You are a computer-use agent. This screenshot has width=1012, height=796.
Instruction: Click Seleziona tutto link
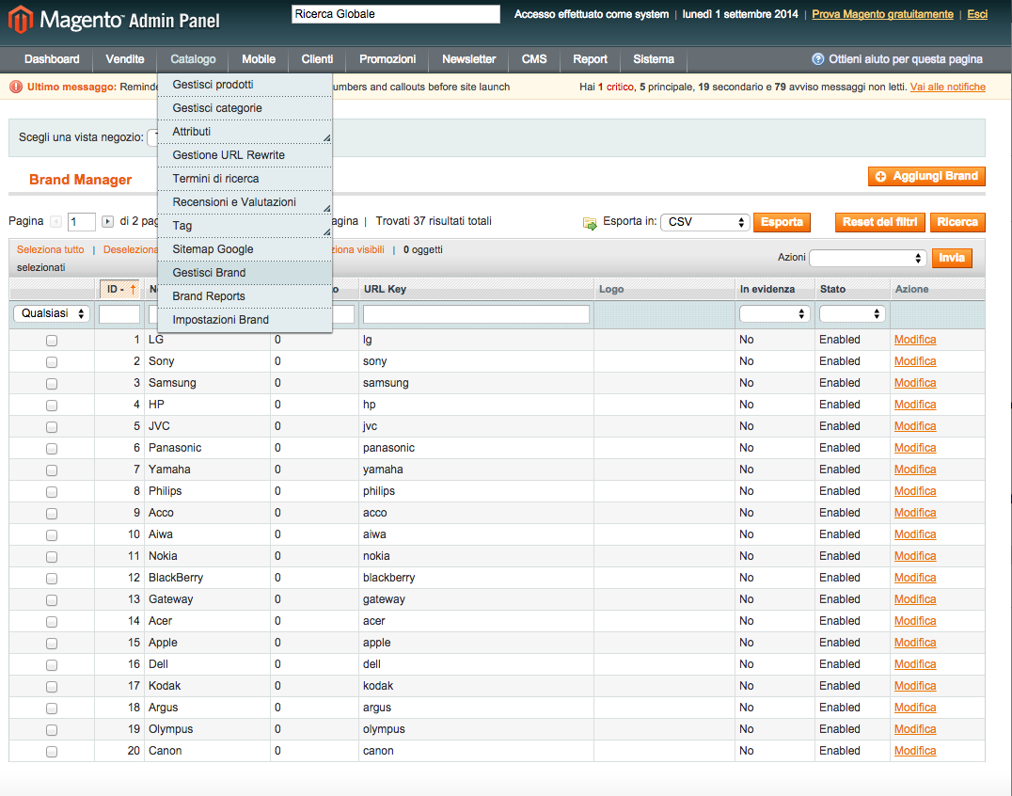pyautogui.click(x=51, y=249)
